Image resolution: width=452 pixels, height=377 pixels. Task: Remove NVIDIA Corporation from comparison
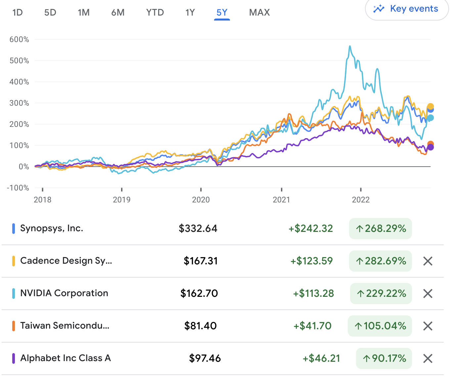pyautogui.click(x=428, y=294)
